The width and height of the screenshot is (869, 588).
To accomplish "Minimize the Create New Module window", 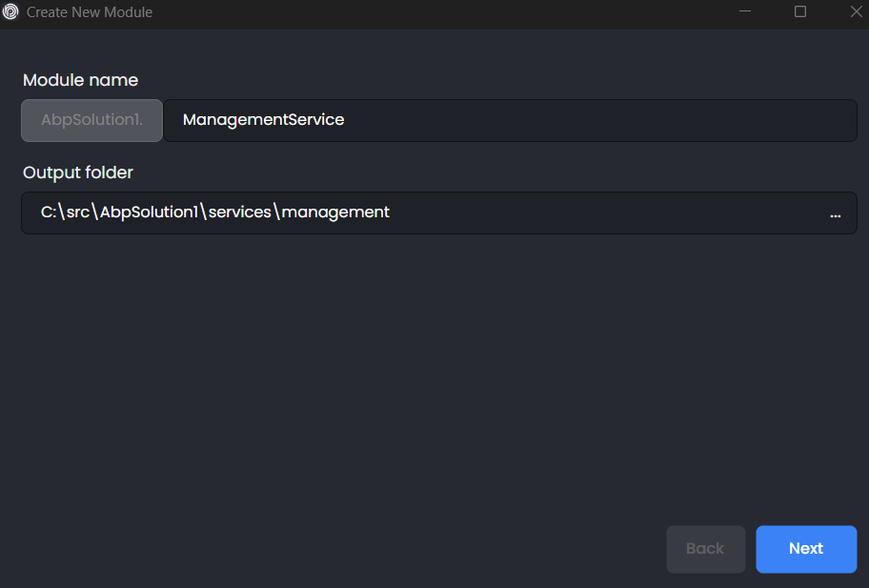I will (x=746, y=12).
